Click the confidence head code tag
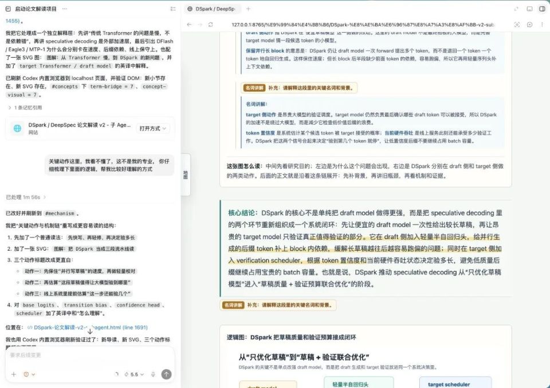 pos(138,305)
